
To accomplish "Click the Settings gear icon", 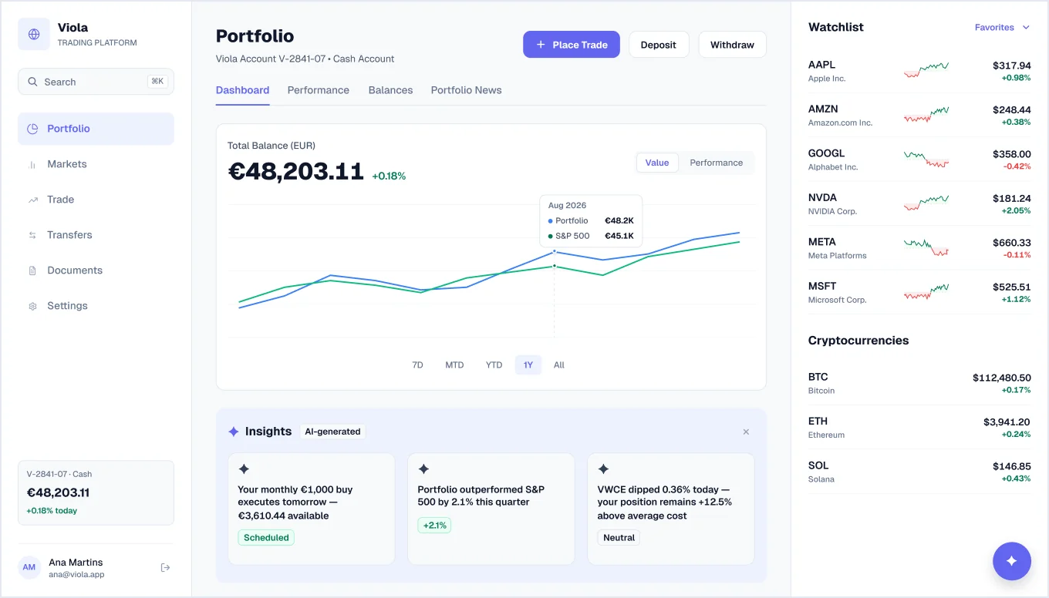I will [x=32, y=306].
